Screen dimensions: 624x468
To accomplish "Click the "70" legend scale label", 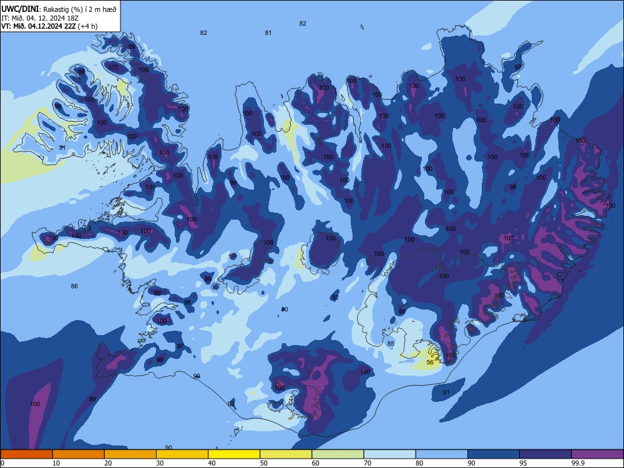I will click(368, 463).
